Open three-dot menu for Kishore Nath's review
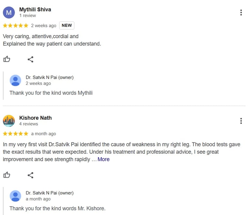The height and width of the screenshot is (215, 250). coord(241,121)
